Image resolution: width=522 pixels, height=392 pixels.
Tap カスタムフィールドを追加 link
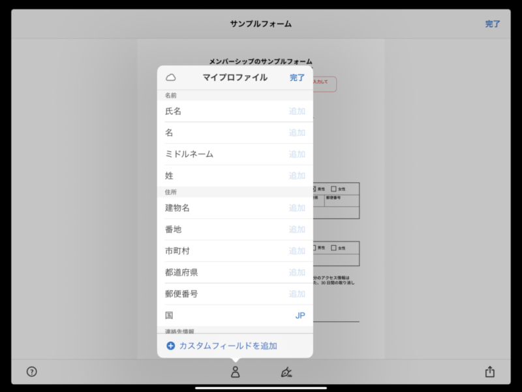tap(228, 346)
